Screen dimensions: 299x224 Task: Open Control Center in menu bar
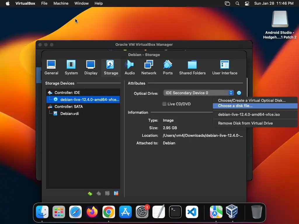pyautogui.click(x=247, y=3)
